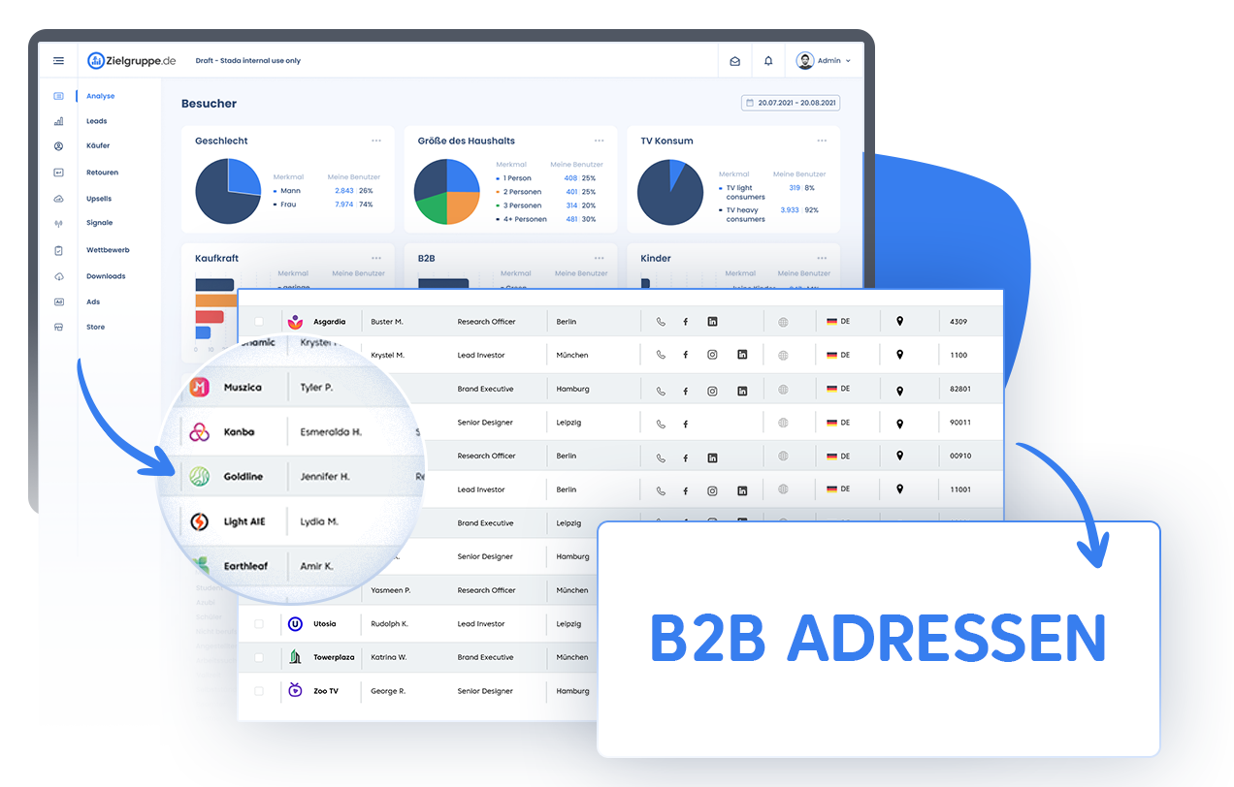Click the zip code 82801

point(959,389)
